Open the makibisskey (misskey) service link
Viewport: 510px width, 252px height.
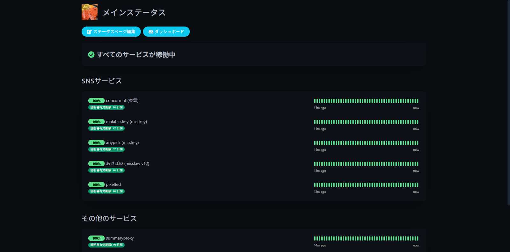pyautogui.click(x=126, y=122)
